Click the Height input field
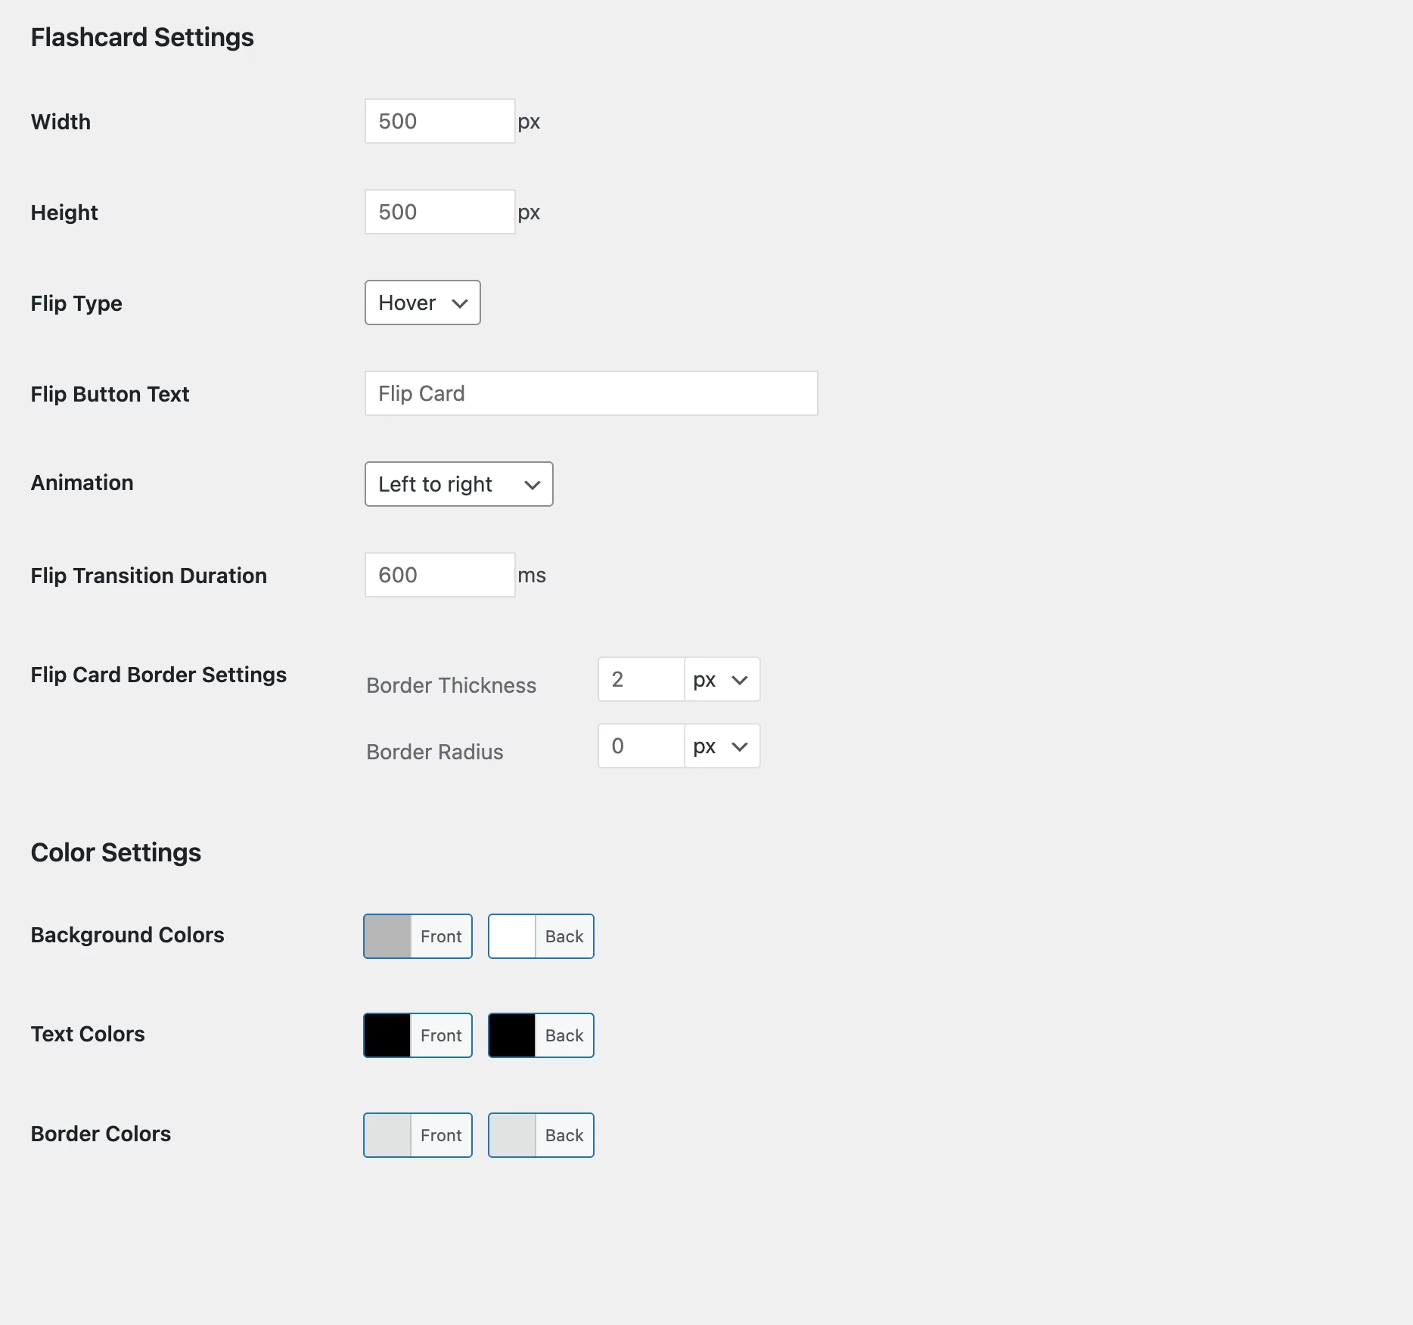This screenshot has height=1325, width=1413. 439,212
